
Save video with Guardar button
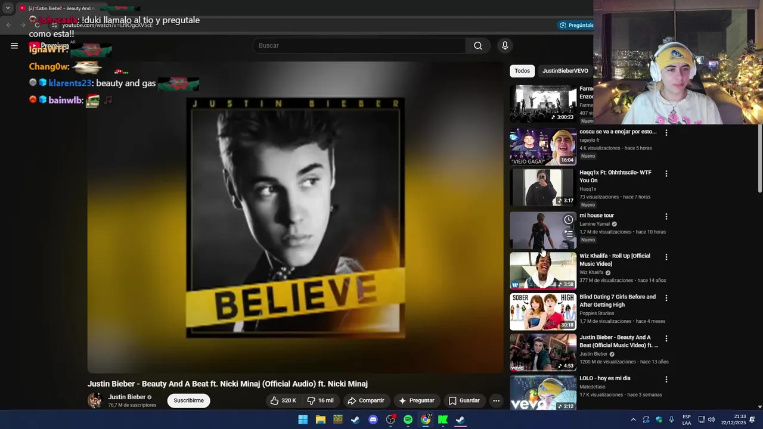[x=464, y=400]
